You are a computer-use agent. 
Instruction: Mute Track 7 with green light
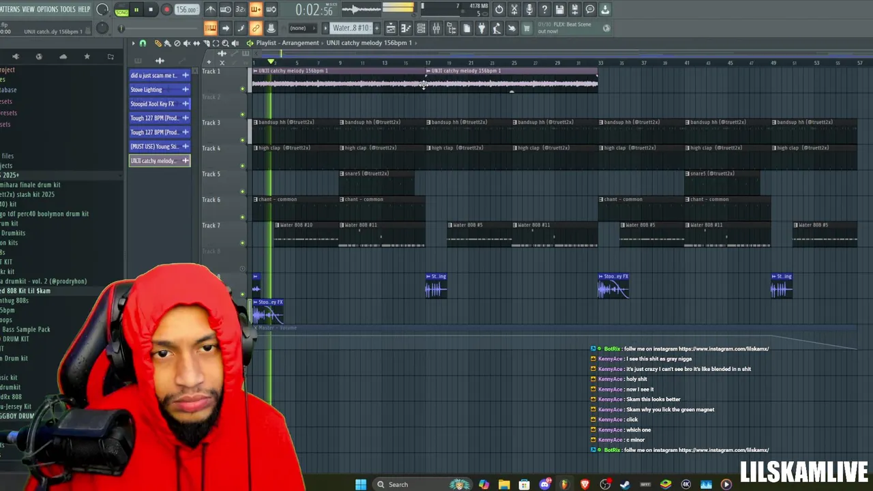tap(242, 243)
